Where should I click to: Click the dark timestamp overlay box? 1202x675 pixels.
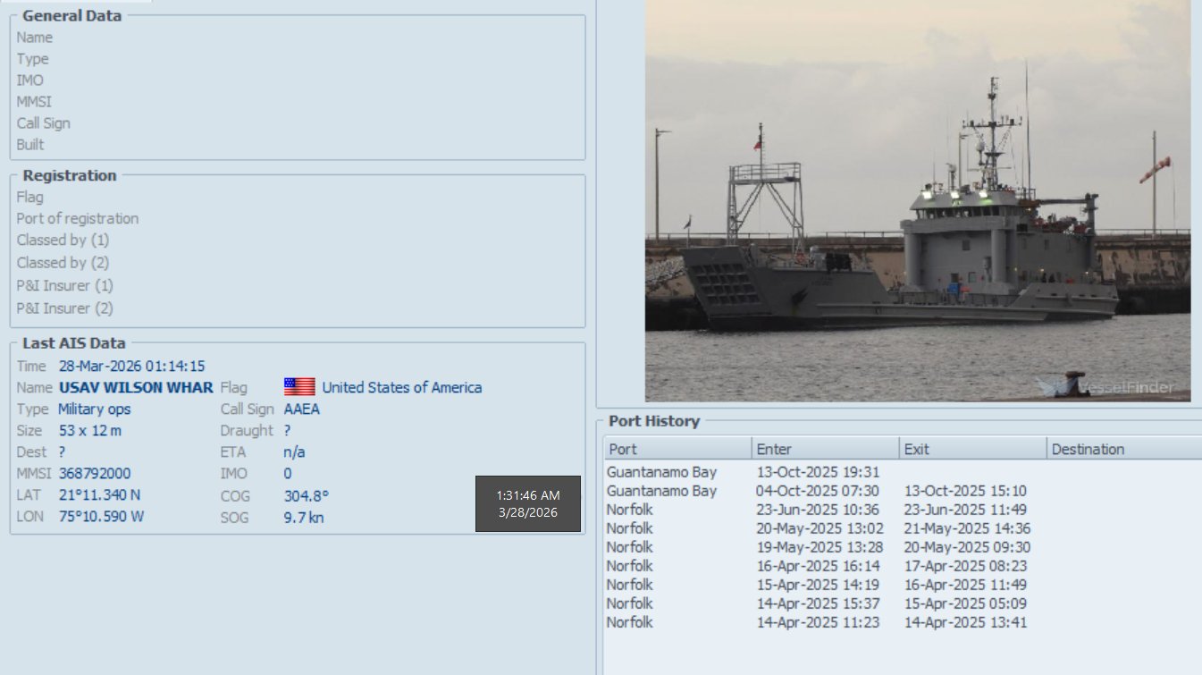527,503
